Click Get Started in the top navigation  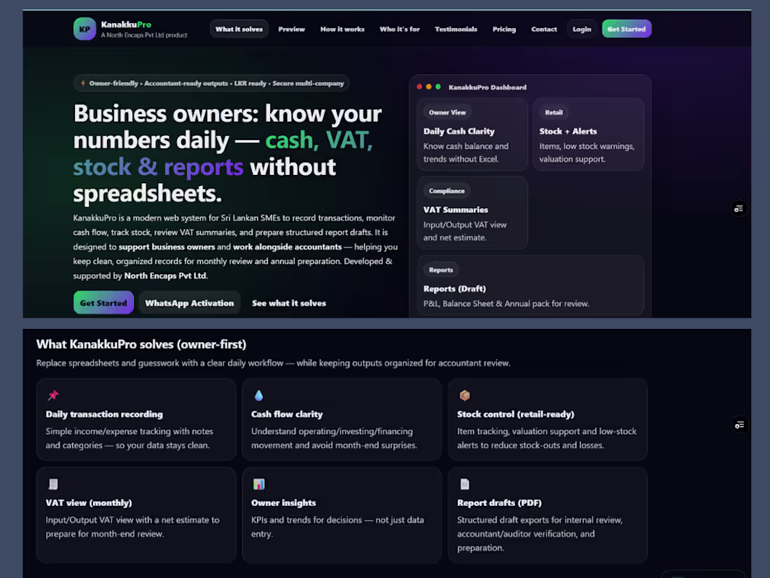point(626,29)
